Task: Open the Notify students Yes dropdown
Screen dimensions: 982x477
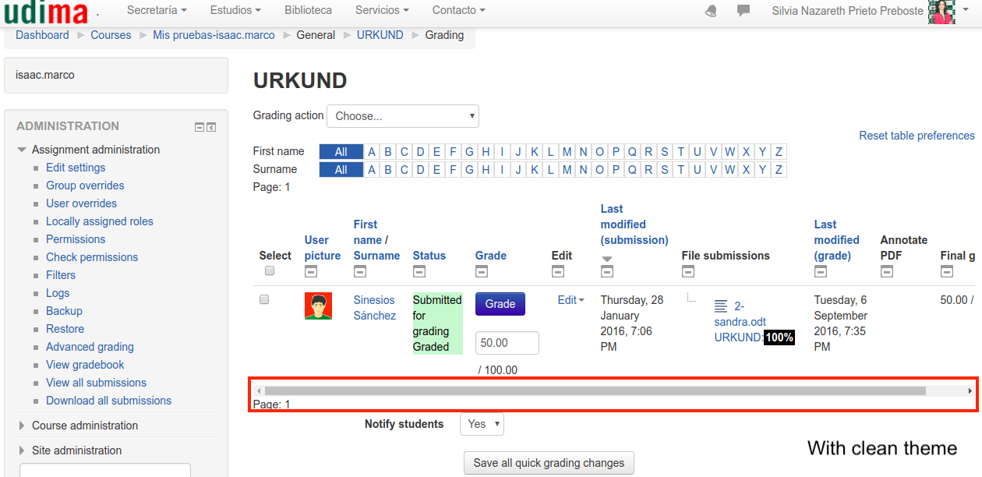Action: 482,424
